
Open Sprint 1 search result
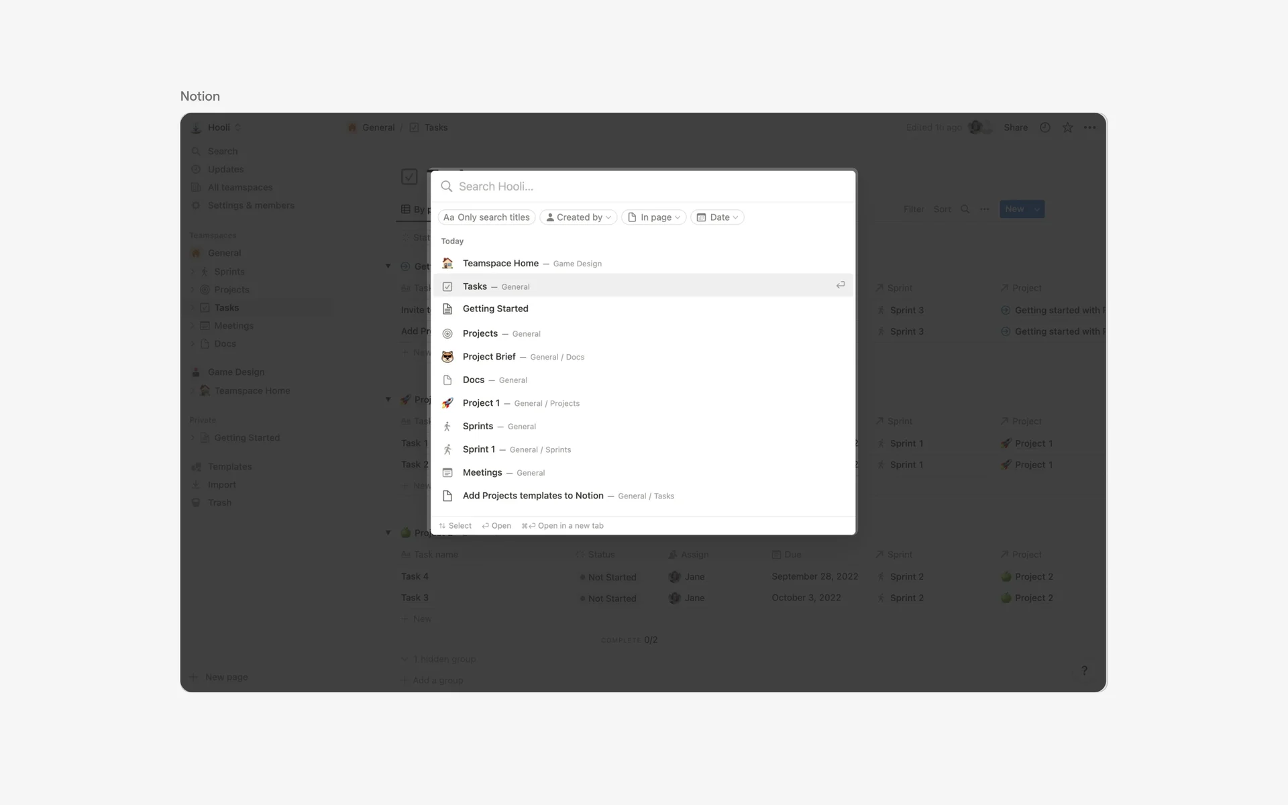[643, 449]
